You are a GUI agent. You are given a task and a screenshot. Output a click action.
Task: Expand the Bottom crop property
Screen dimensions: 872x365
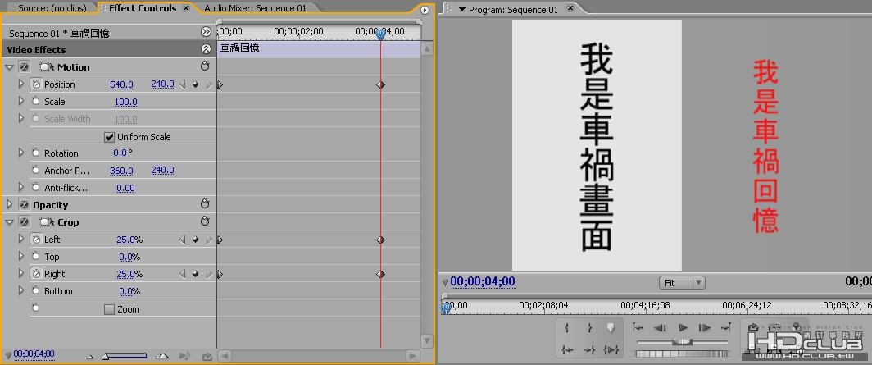coord(21,291)
